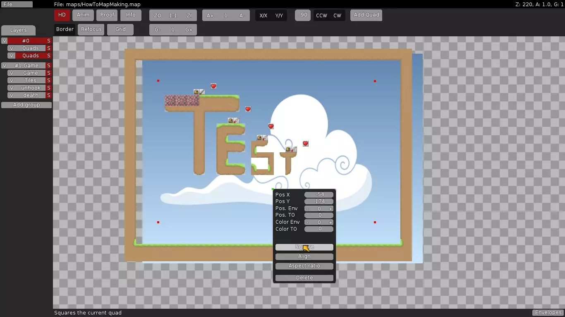Increase Color Env with plus button

[x=330, y=222]
